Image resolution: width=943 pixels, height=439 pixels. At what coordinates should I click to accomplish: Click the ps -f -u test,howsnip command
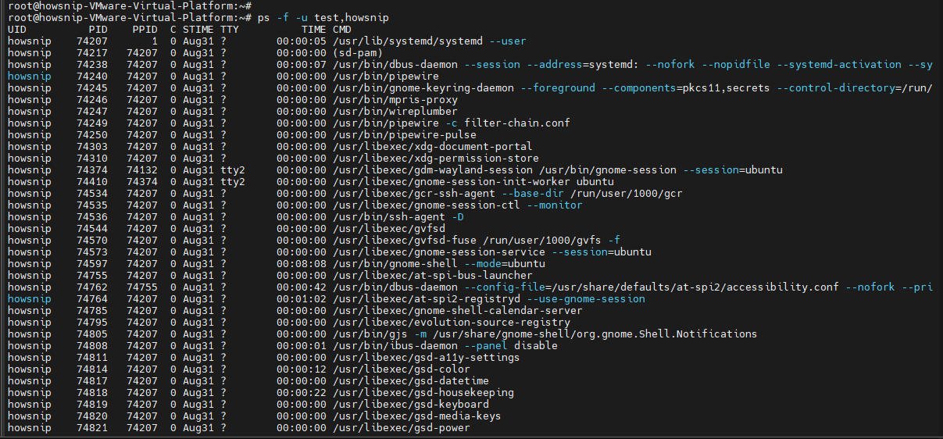tap(323, 18)
